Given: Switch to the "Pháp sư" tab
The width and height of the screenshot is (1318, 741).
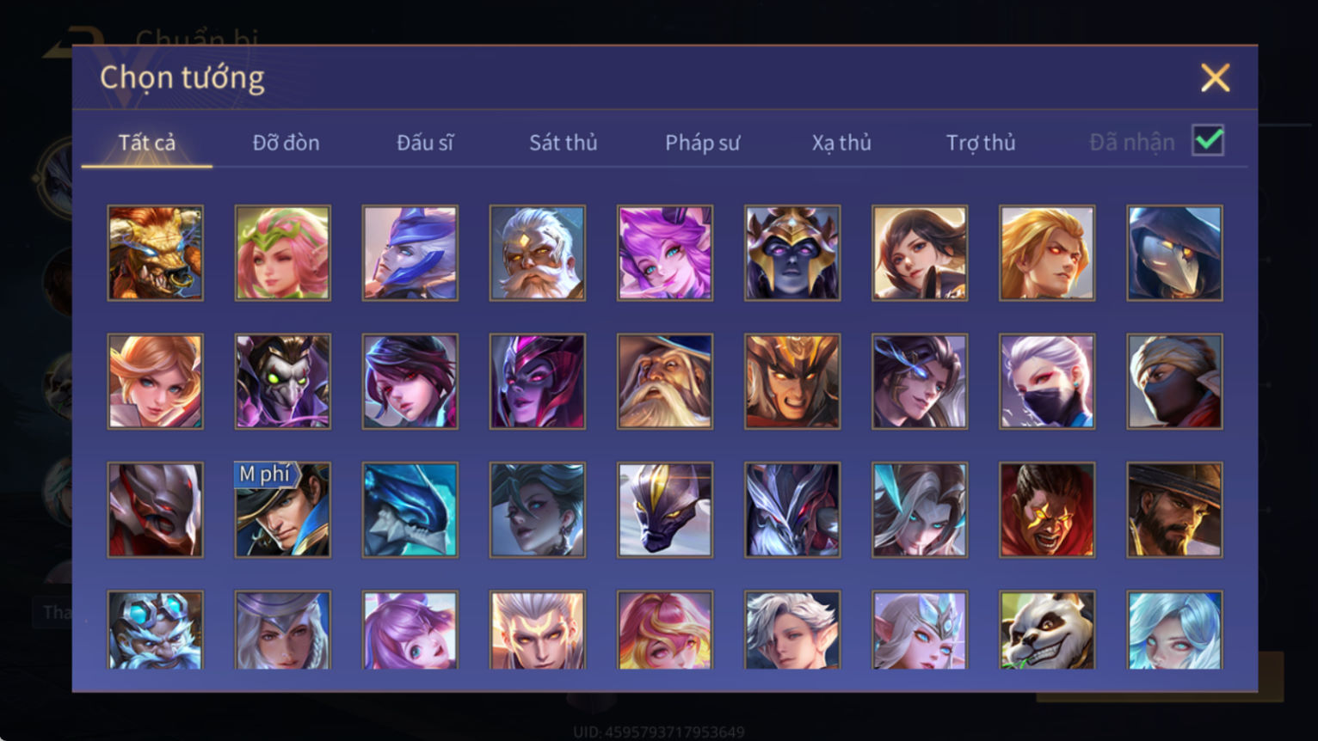Looking at the screenshot, I should 702,143.
